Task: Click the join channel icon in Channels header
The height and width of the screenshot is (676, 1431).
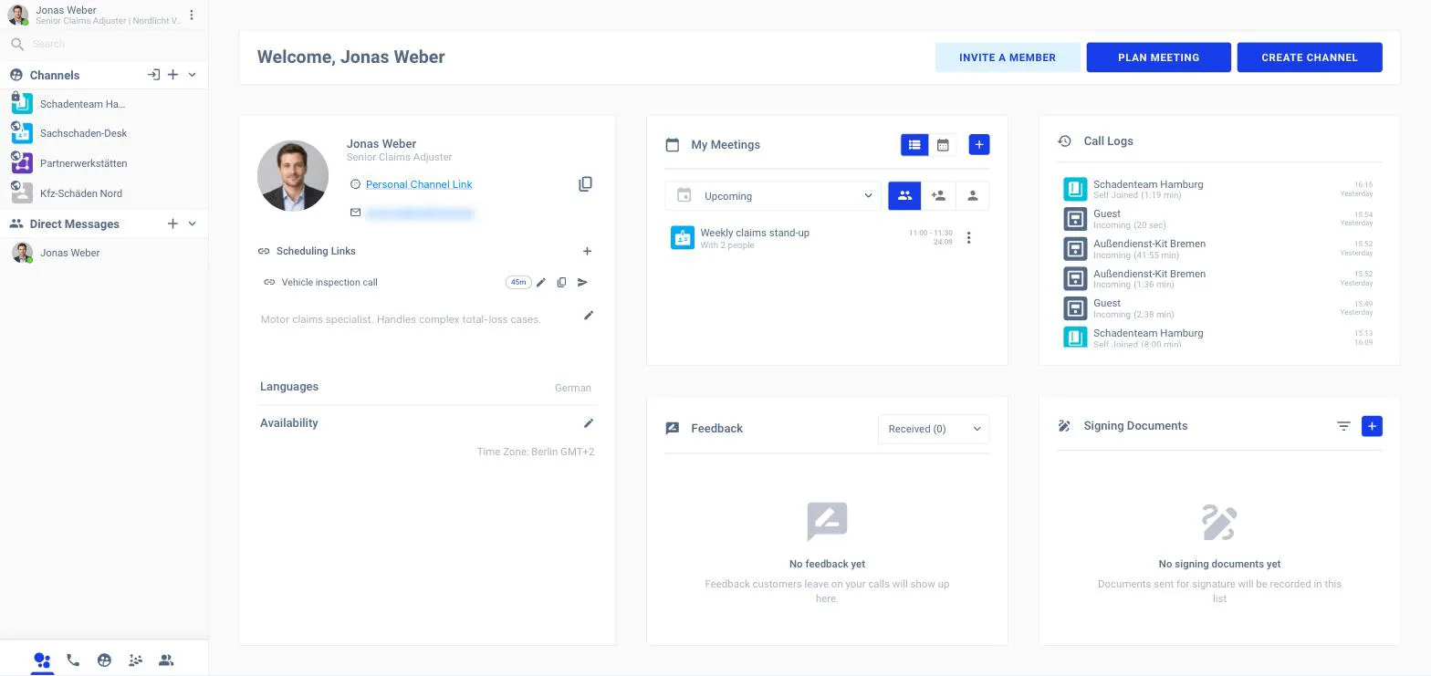Action: click(153, 75)
